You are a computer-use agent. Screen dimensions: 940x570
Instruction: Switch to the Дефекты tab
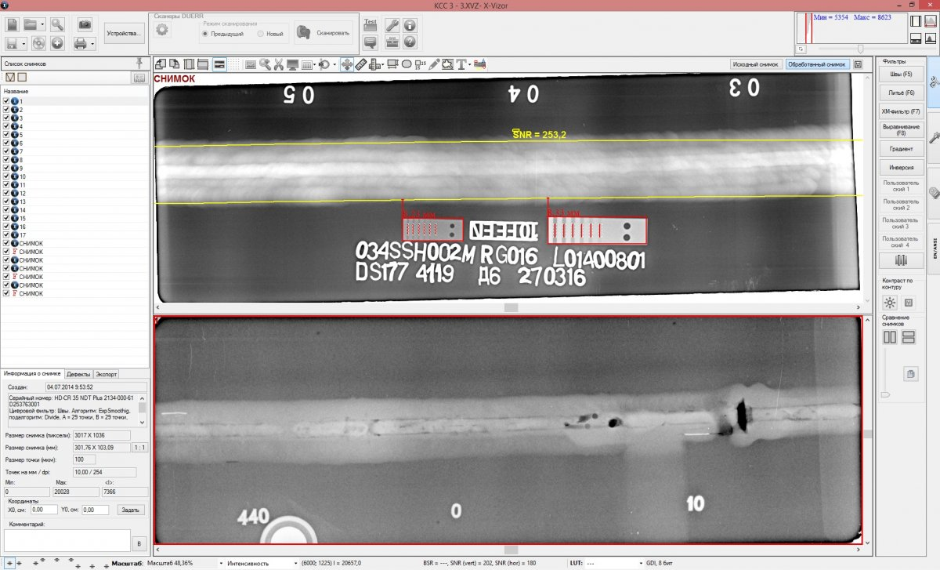pyautogui.click(x=78, y=374)
